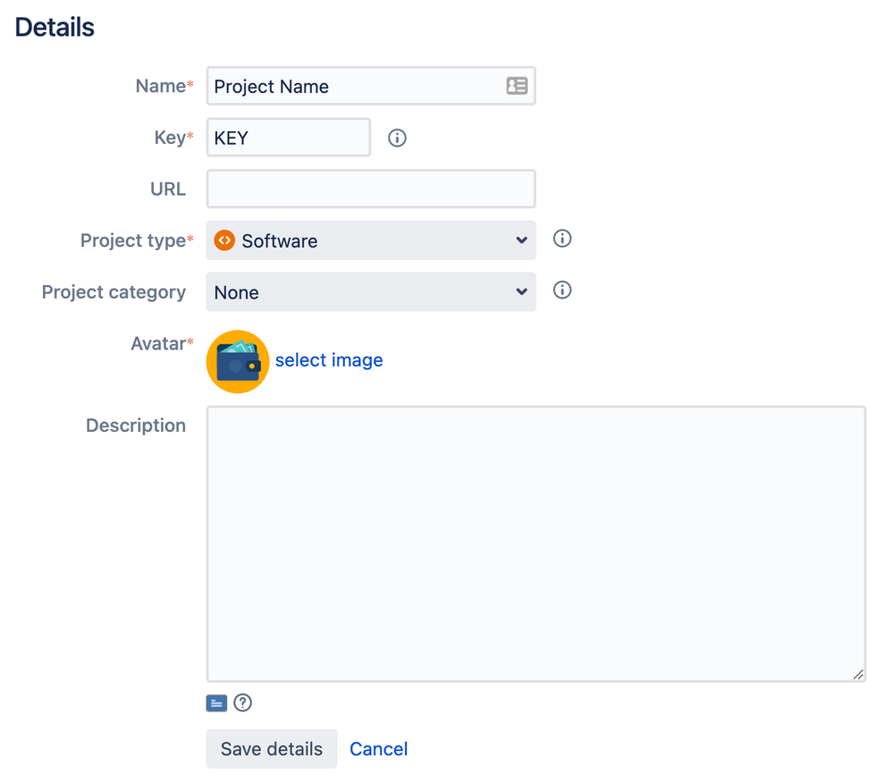
Task: Toggle the blue editor mode icon below Description
Action: pos(216,703)
